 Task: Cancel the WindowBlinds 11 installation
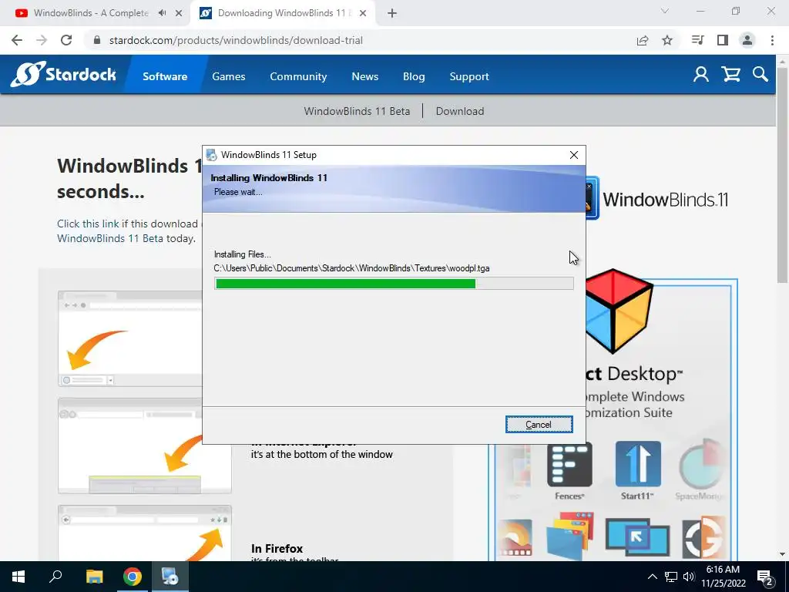click(x=539, y=425)
